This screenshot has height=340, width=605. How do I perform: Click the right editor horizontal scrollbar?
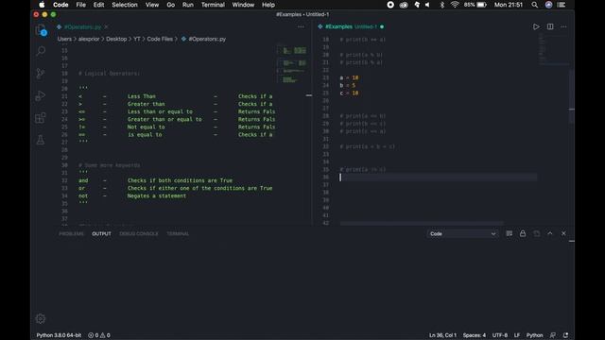422,223
